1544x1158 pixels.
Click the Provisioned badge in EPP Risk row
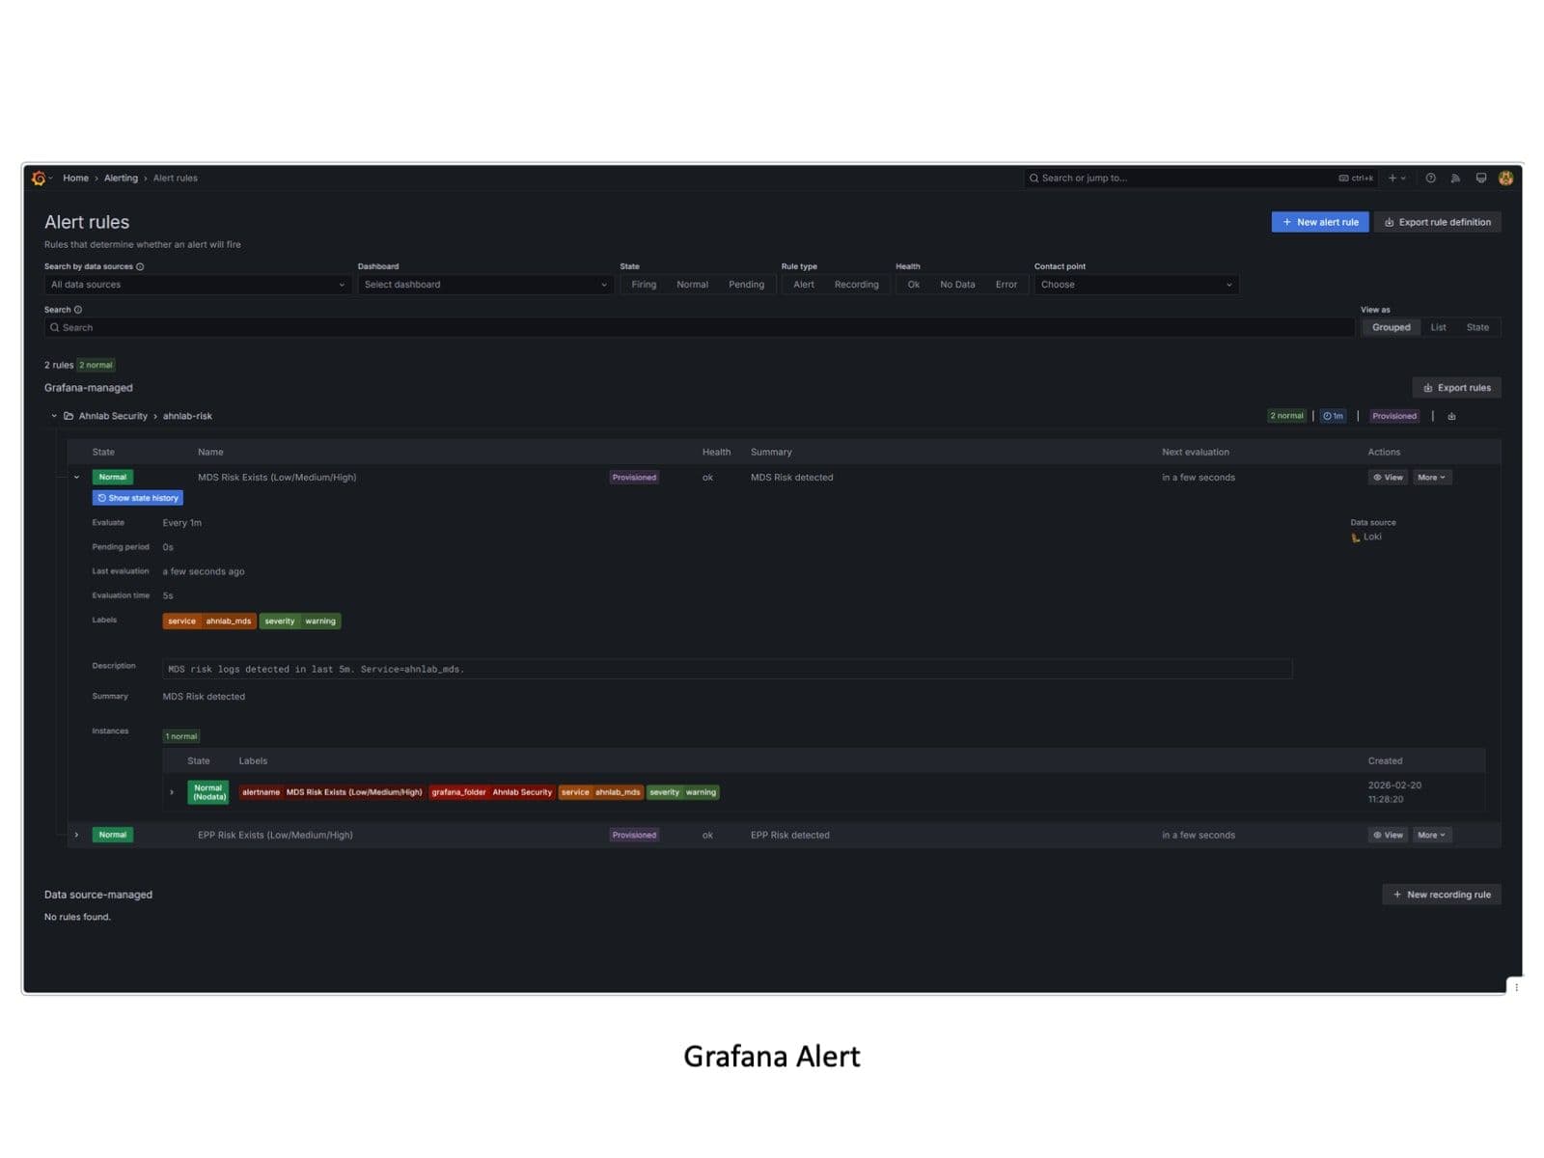pyautogui.click(x=634, y=836)
